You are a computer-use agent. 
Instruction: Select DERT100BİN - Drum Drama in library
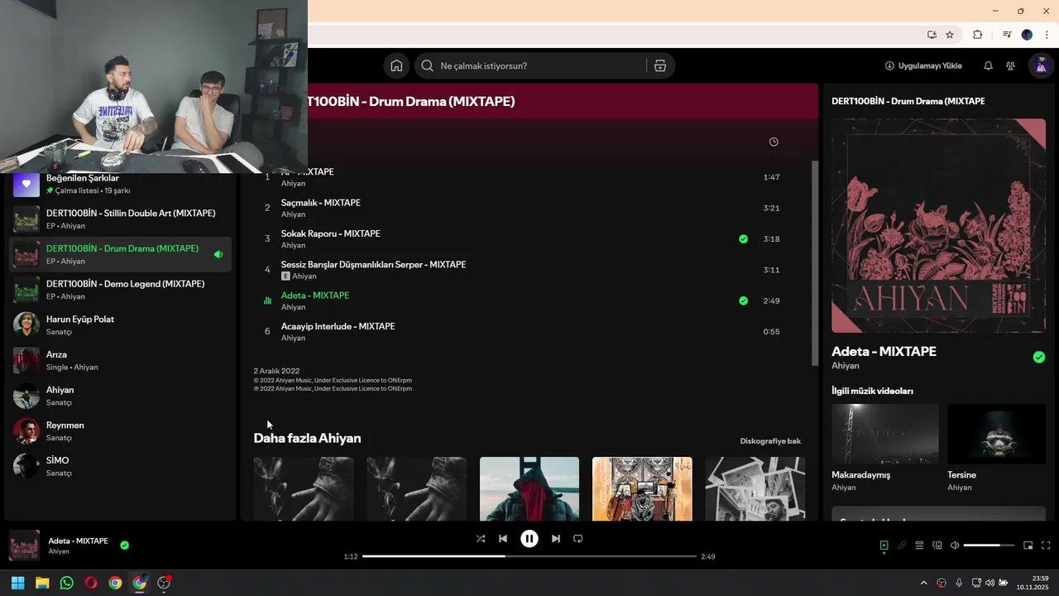121,254
